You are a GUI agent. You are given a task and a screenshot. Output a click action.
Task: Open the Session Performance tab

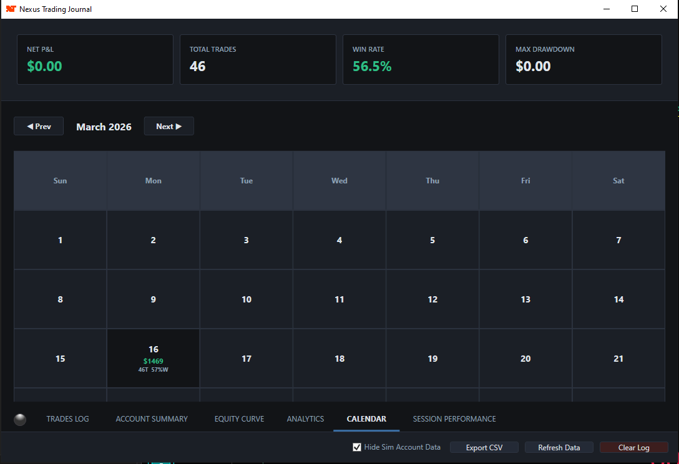coord(454,418)
